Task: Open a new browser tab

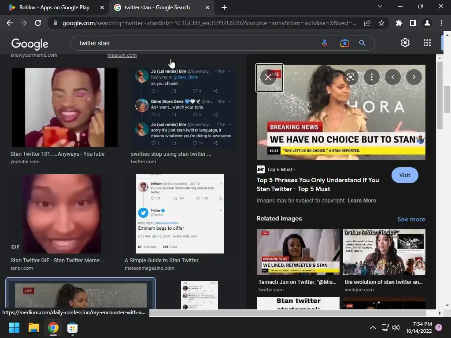Action: pos(224,7)
